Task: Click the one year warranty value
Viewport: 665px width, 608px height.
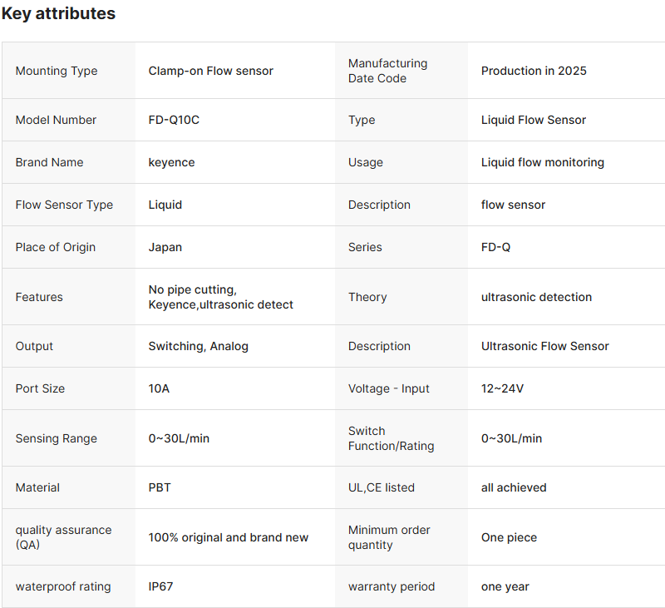Action: pyautogui.click(x=505, y=586)
